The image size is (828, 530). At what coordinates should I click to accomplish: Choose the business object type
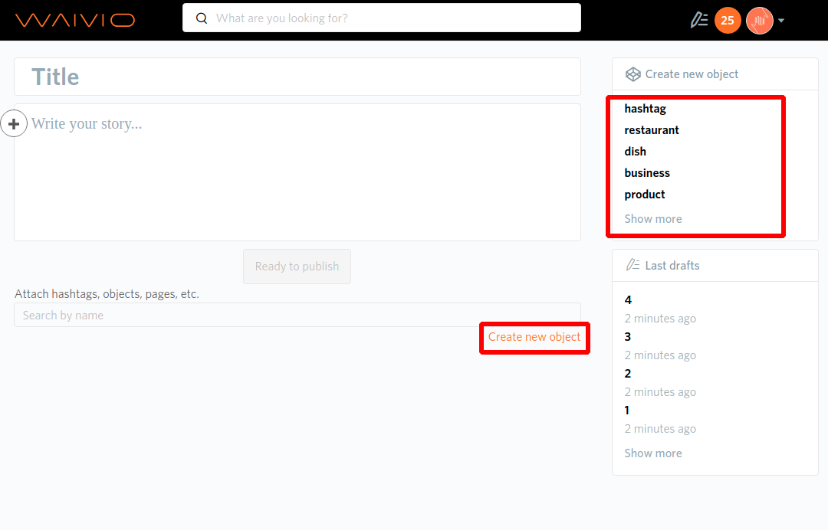pyautogui.click(x=647, y=173)
